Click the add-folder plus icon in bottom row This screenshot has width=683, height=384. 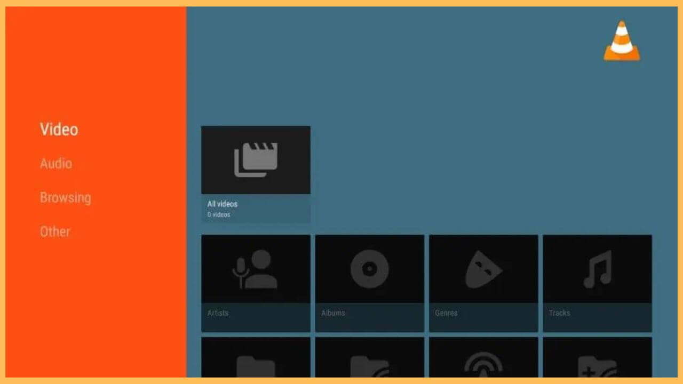click(x=597, y=367)
